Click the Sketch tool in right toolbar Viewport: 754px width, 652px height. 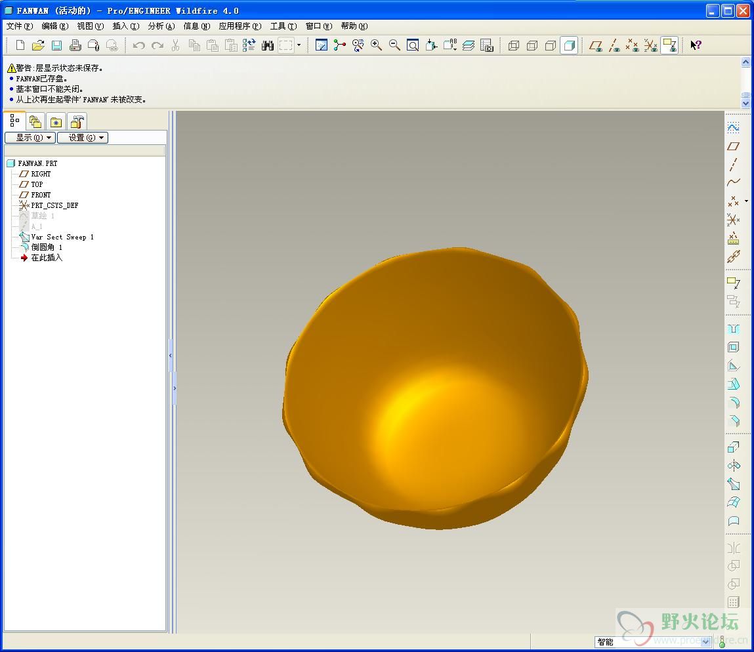733,127
